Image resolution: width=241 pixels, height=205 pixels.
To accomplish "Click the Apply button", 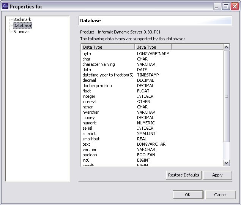I will coord(217,175).
